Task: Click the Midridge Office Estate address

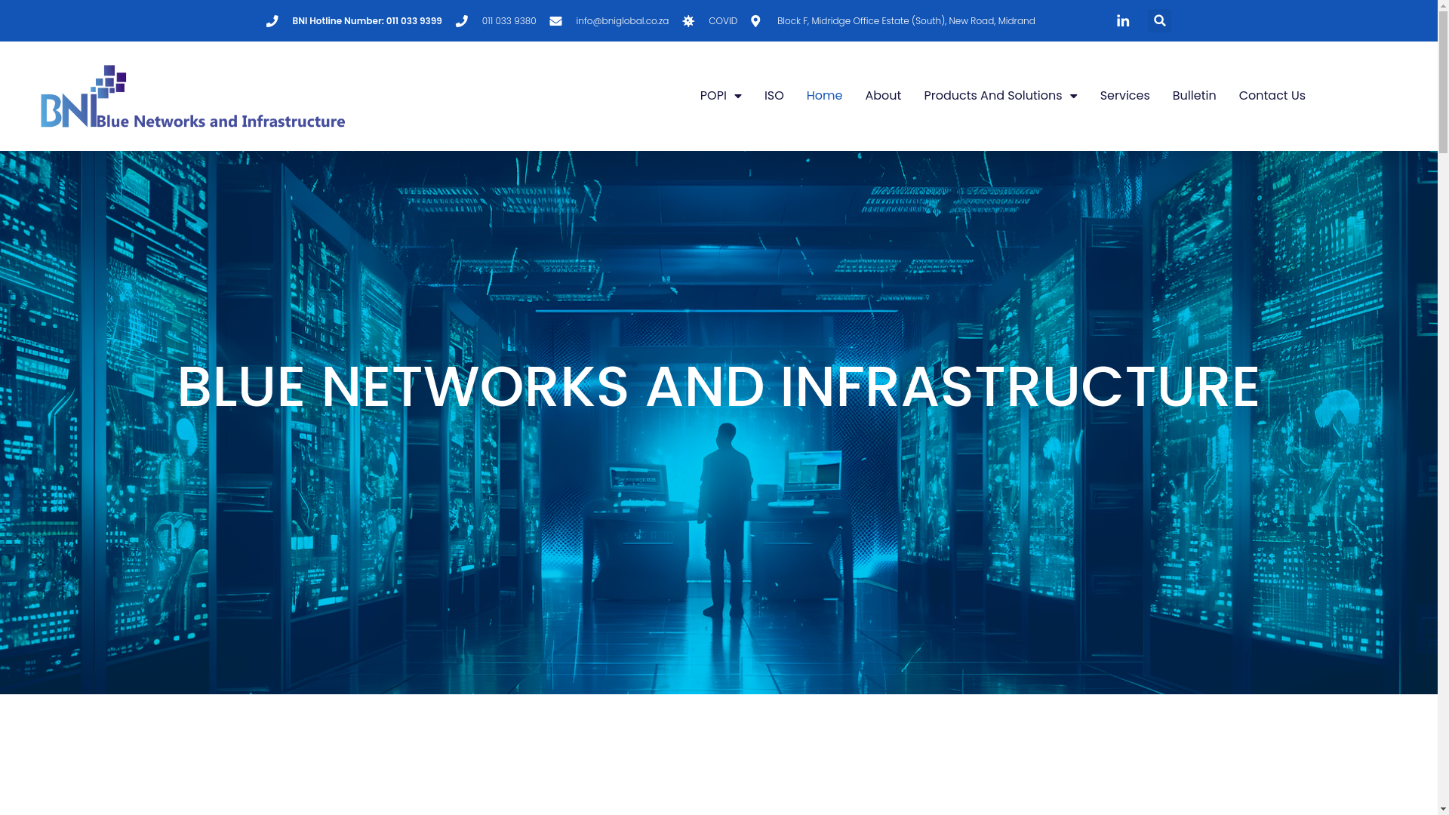Action: click(x=906, y=21)
